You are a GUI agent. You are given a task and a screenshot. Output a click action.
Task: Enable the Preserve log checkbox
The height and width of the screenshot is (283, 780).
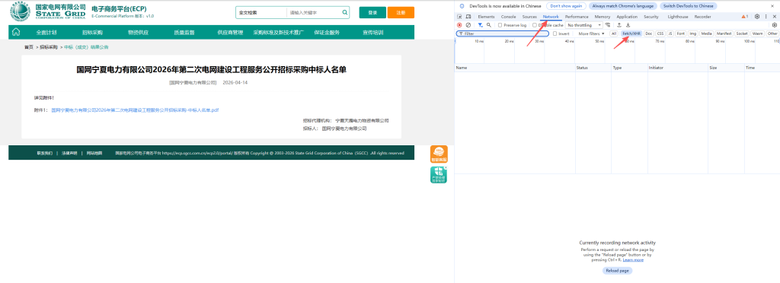coord(500,25)
